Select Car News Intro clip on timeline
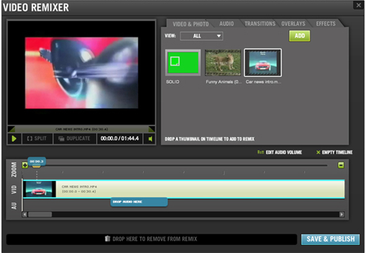The height and width of the screenshot is (253, 366). [x=184, y=189]
